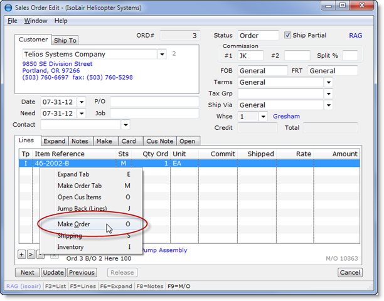Open the Need date dropdown
The width and height of the screenshot is (384, 301).
82,114
